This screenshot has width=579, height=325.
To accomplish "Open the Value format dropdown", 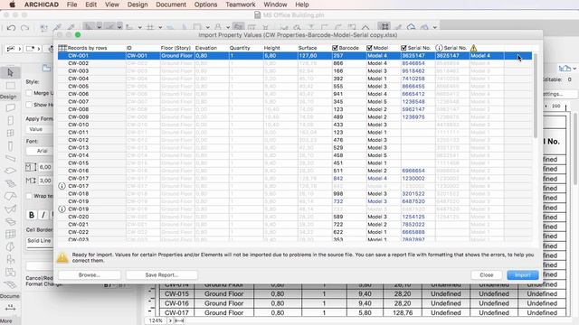I will (40, 129).
